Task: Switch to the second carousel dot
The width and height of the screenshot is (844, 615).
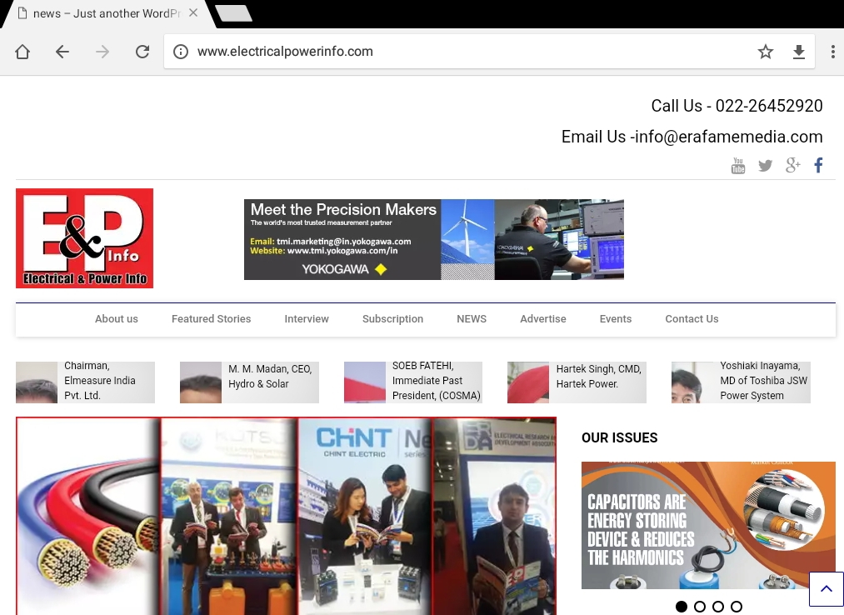Action: tap(700, 607)
